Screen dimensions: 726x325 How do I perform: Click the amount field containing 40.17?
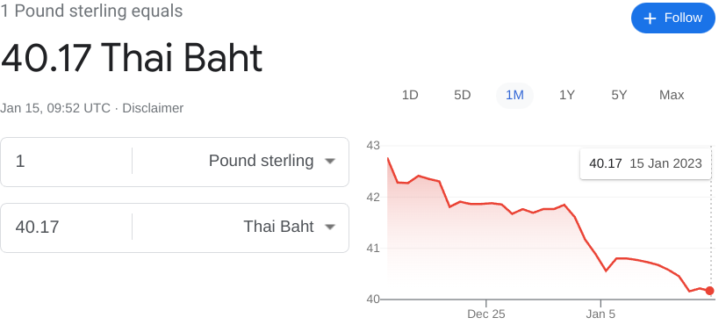click(x=66, y=227)
